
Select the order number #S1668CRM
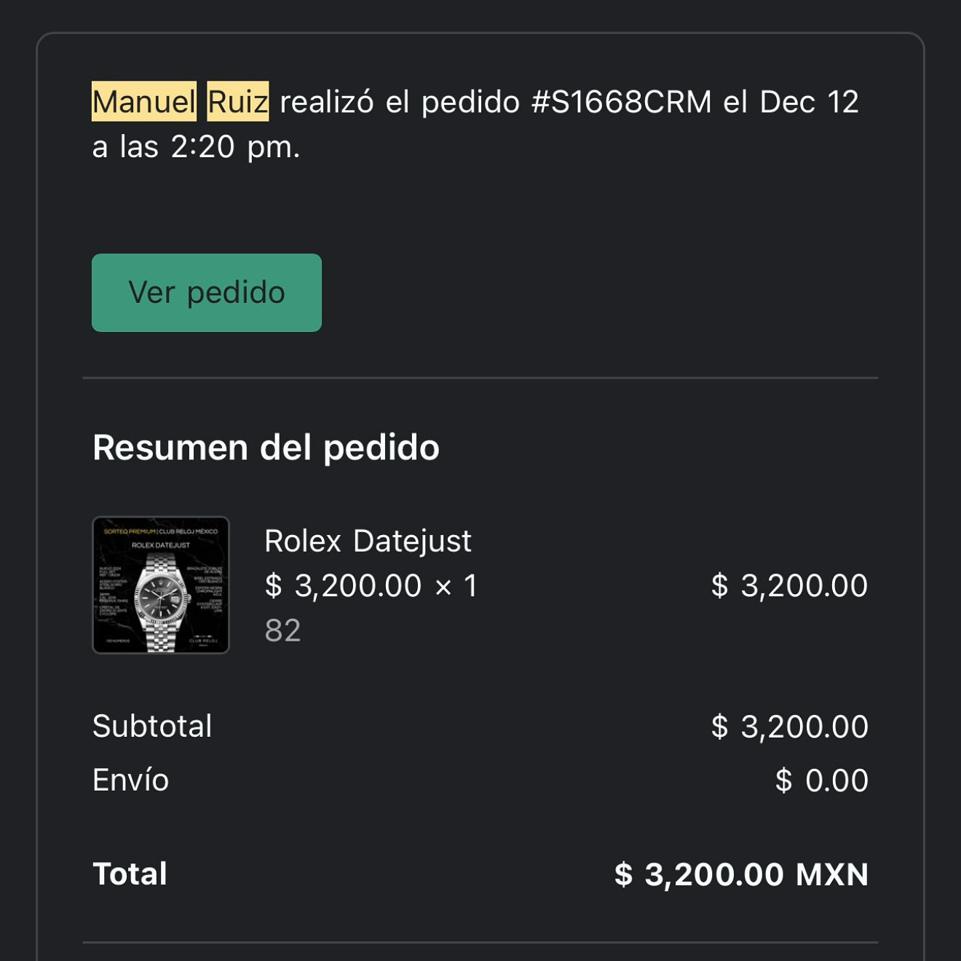coord(621,102)
